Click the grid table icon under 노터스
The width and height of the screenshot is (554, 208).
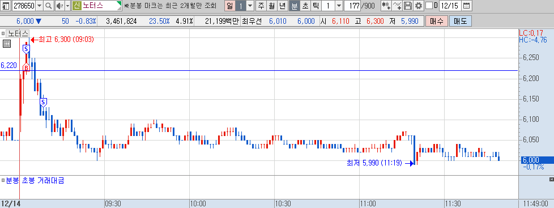7,44
